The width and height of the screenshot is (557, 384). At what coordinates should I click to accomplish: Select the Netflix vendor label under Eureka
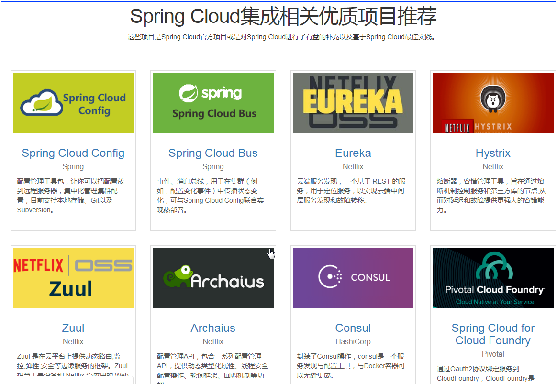[x=353, y=166]
